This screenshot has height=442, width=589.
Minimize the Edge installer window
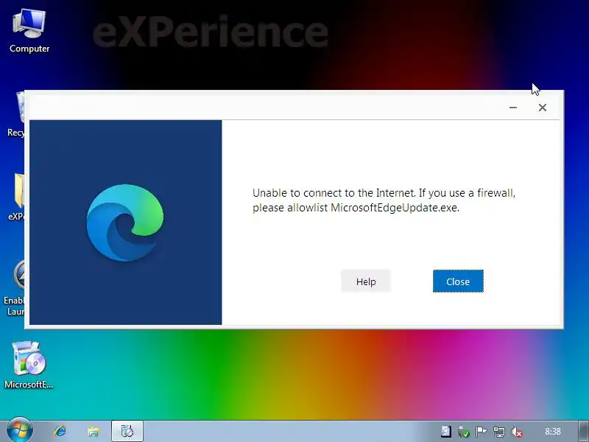513,108
